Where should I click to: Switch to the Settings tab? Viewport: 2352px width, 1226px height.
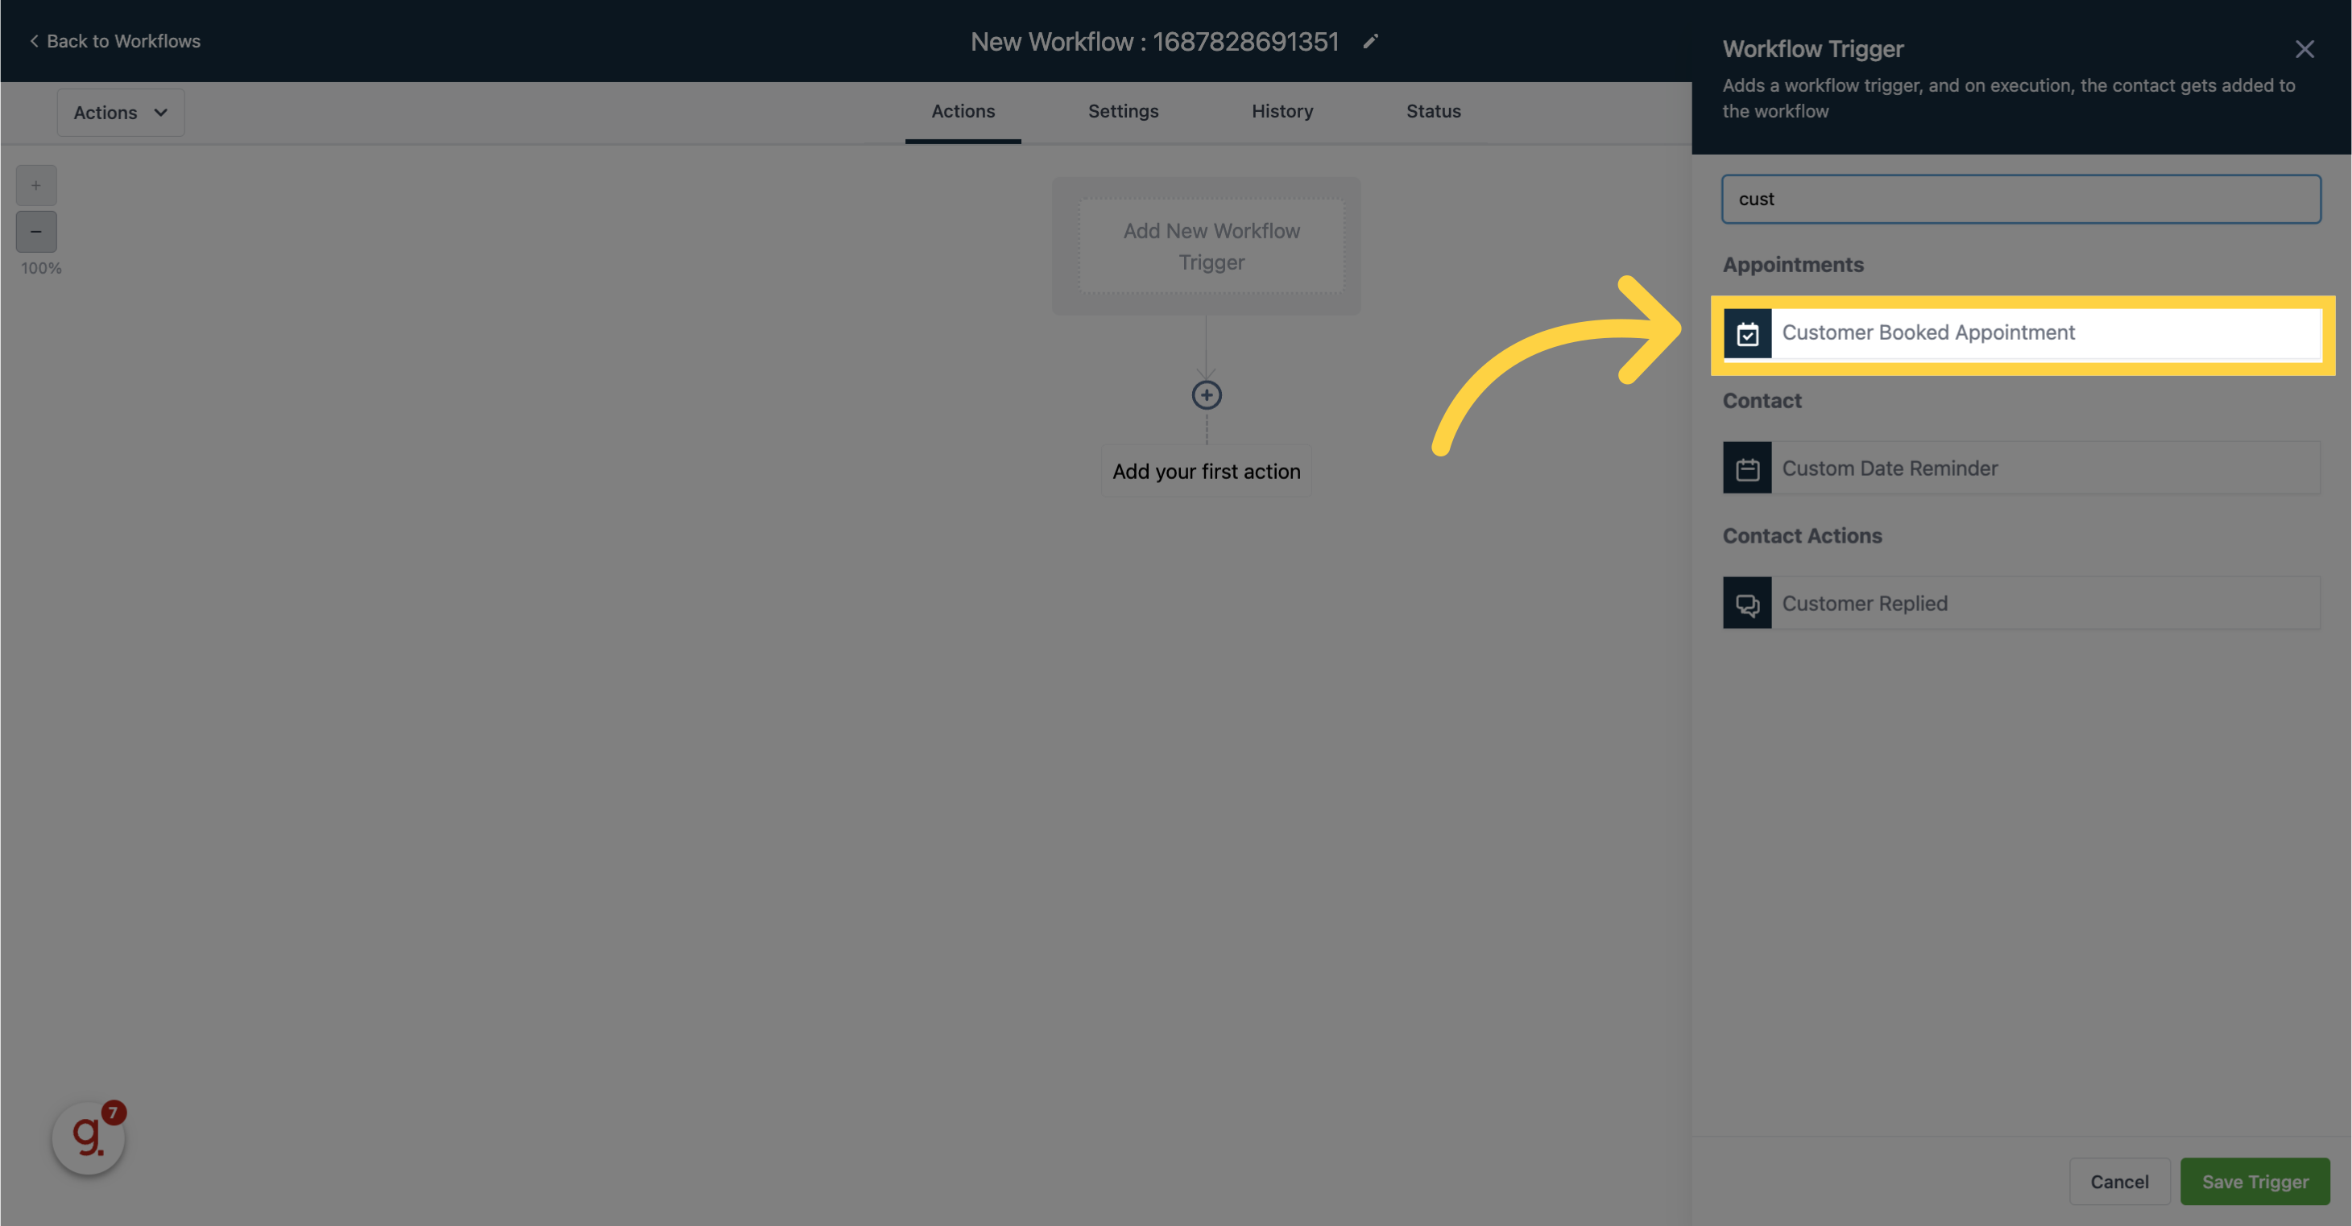click(x=1123, y=111)
